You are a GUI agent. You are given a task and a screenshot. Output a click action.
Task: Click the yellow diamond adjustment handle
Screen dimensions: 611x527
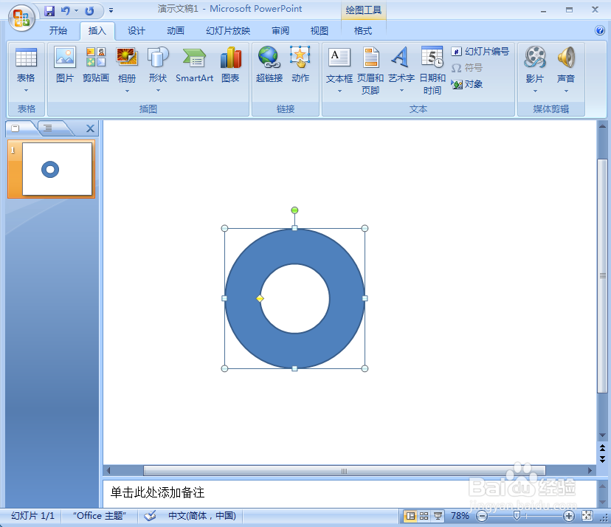[x=260, y=299]
